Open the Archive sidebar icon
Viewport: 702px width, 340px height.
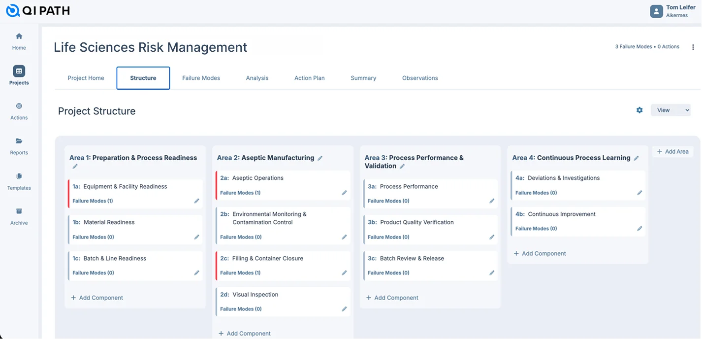click(19, 211)
